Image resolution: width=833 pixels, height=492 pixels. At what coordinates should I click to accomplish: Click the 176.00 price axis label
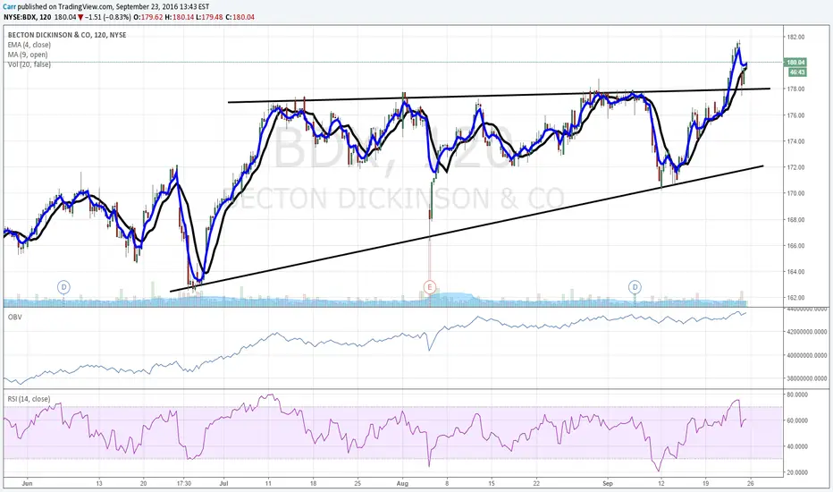pyautogui.click(x=795, y=115)
